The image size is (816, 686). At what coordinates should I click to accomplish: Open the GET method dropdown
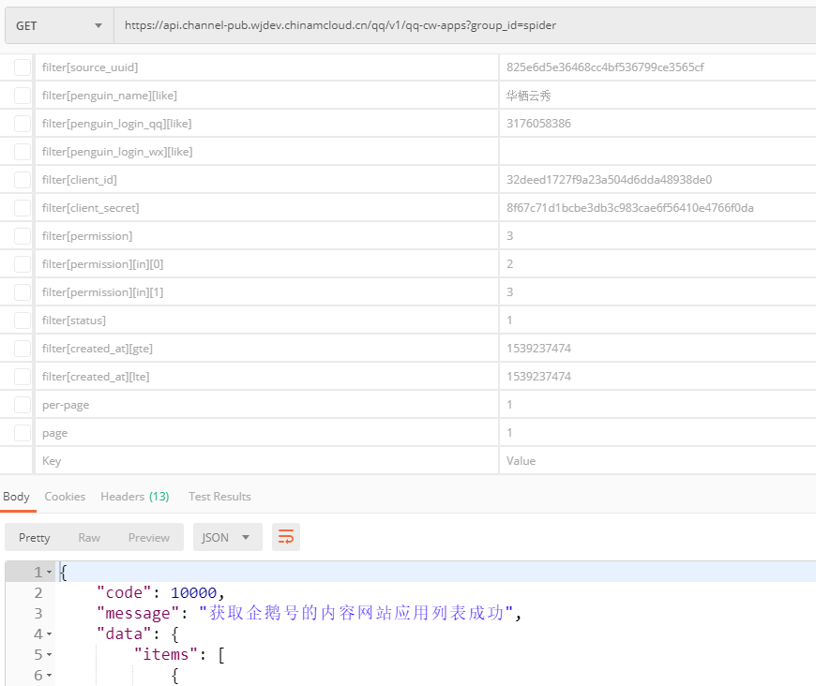(58, 25)
